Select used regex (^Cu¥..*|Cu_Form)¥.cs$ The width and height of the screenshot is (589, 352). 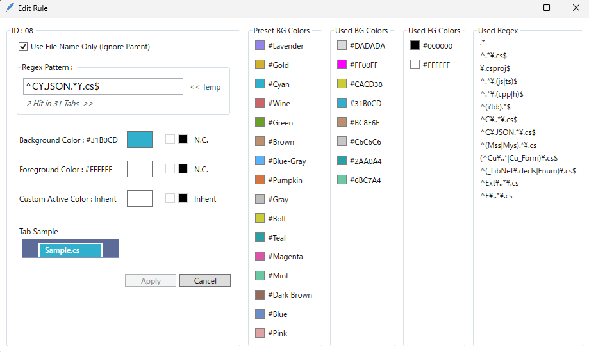point(518,157)
